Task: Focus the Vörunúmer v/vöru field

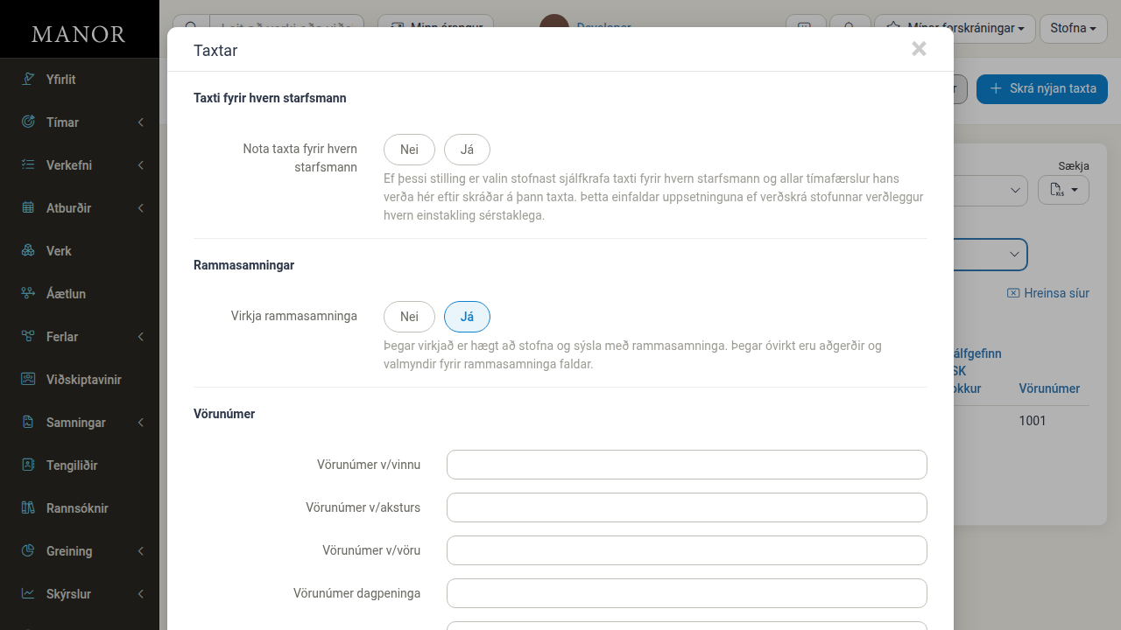Action: [687, 550]
